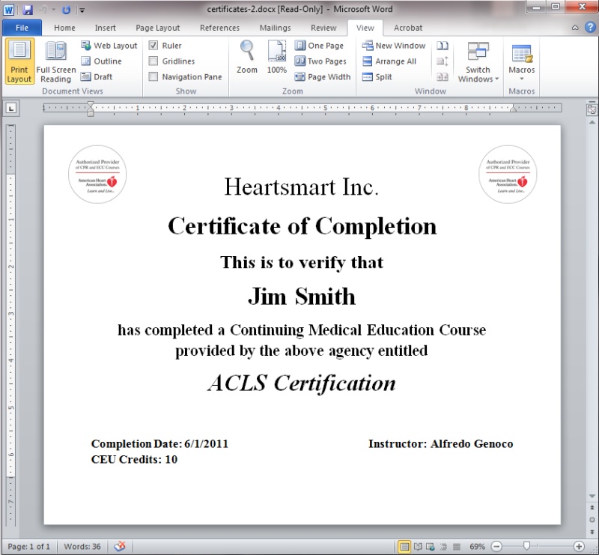599x555 pixels.
Task: Enable the Navigation Pane checkbox
Action: (153, 77)
